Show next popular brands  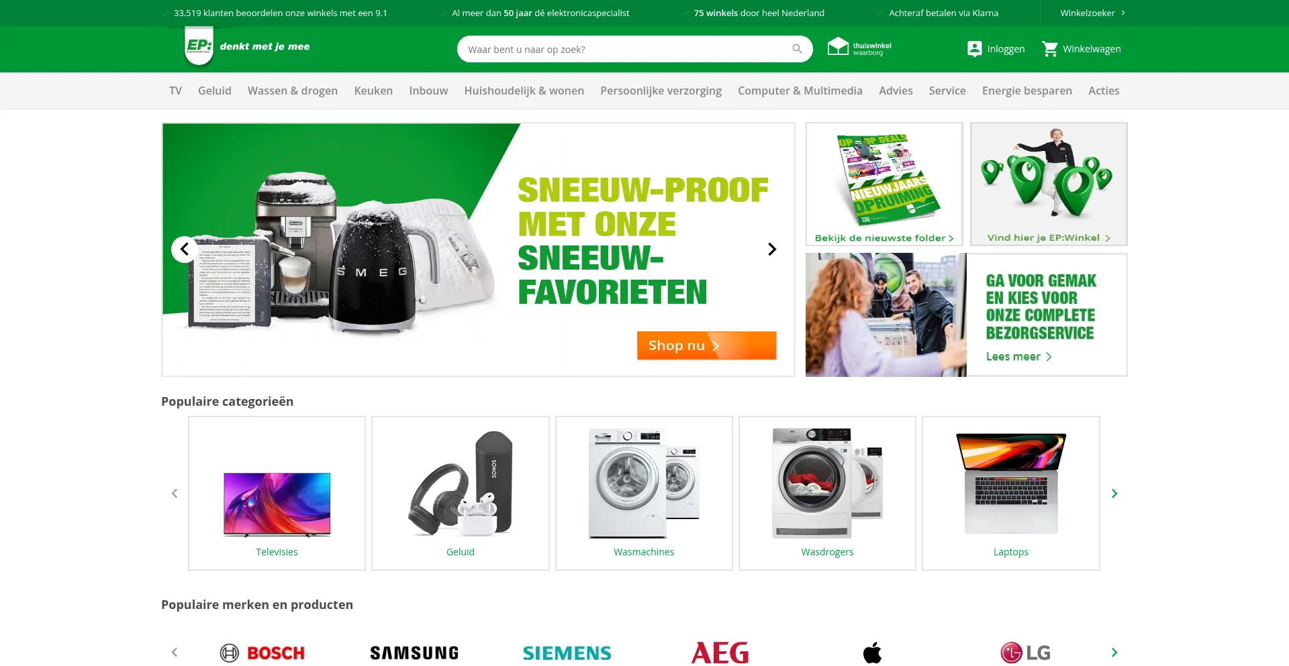[x=1114, y=653]
